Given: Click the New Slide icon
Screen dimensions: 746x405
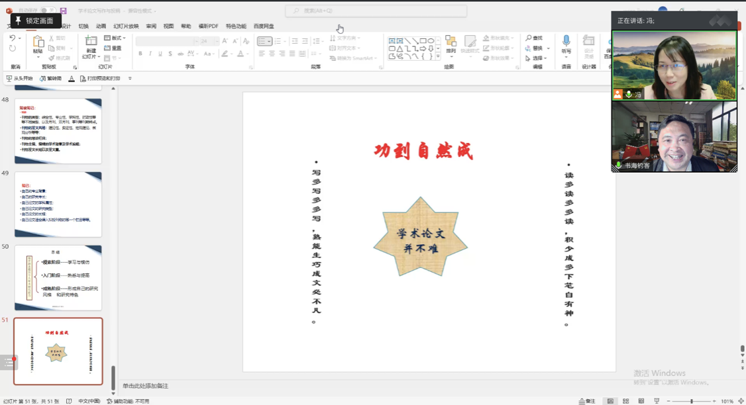Looking at the screenshot, I should (x=91, y=45).
